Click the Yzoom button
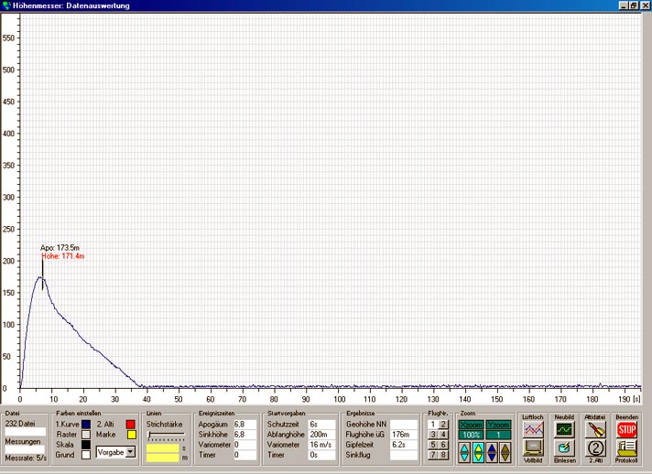Viewport: 652px width, 474px height. click(x=499, y=424)
